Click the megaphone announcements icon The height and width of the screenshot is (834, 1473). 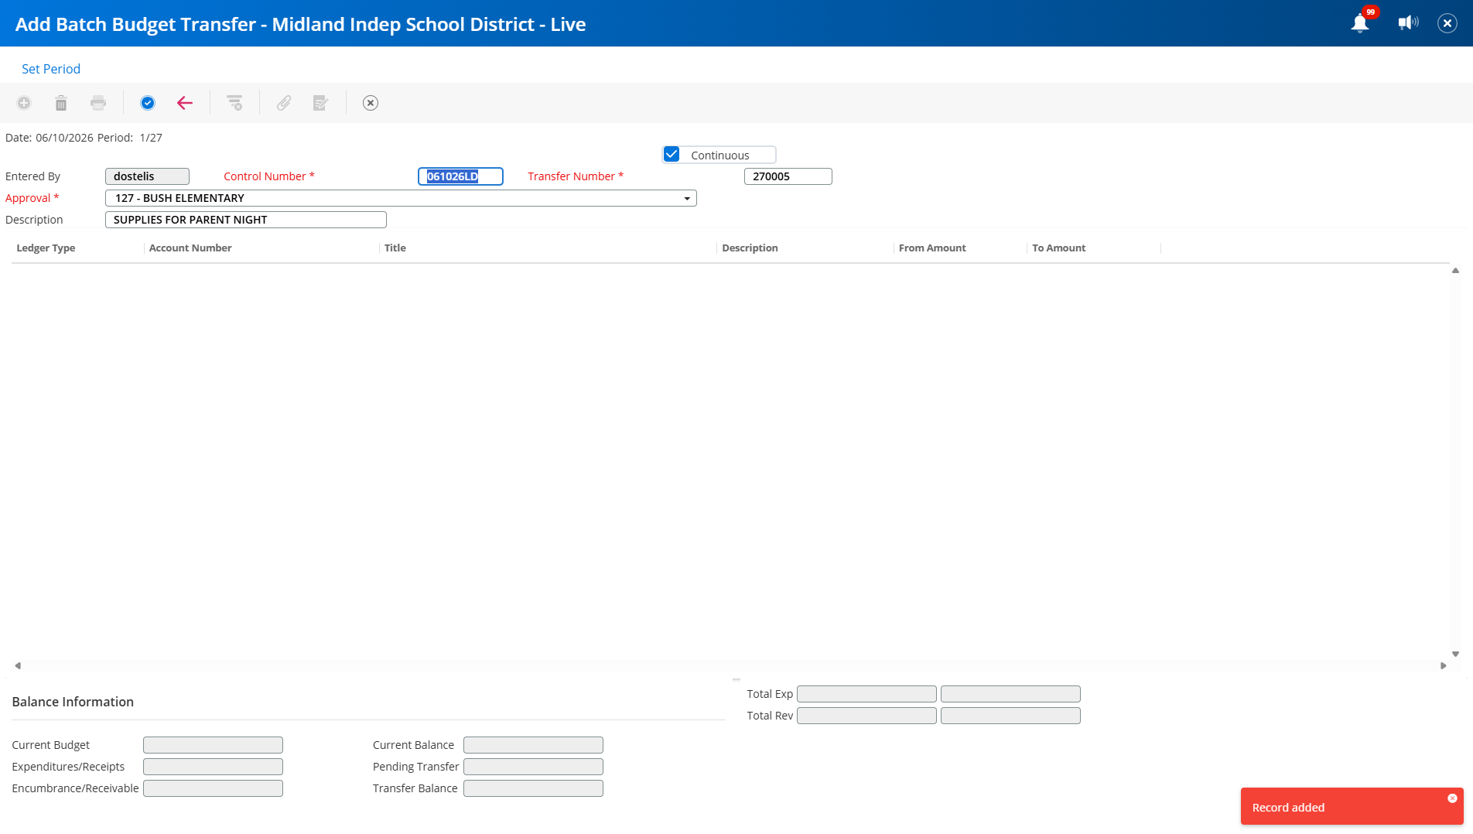pos(1408,22)
